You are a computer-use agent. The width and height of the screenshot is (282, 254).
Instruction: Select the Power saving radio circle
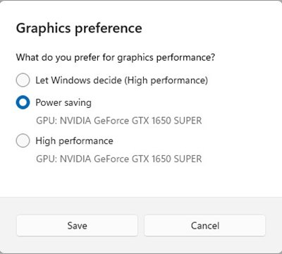tap(23, 102)
